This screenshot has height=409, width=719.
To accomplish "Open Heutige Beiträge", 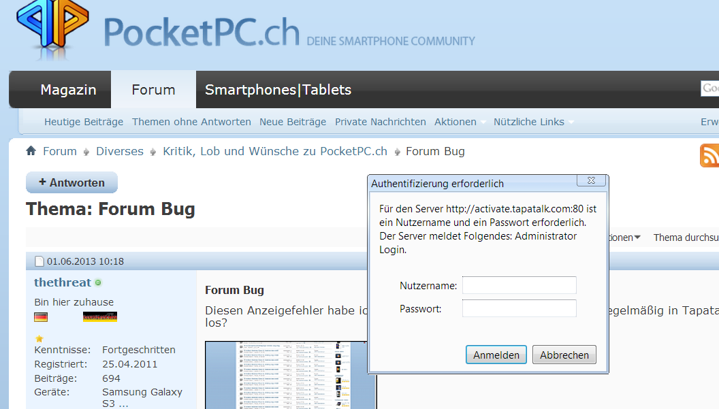I will 84,122.
